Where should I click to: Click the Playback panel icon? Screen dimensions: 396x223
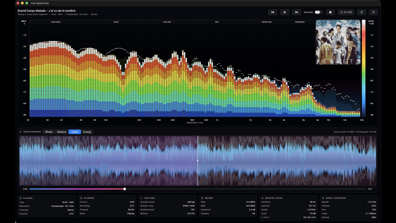pyautogui.click(x=81, y=198)
